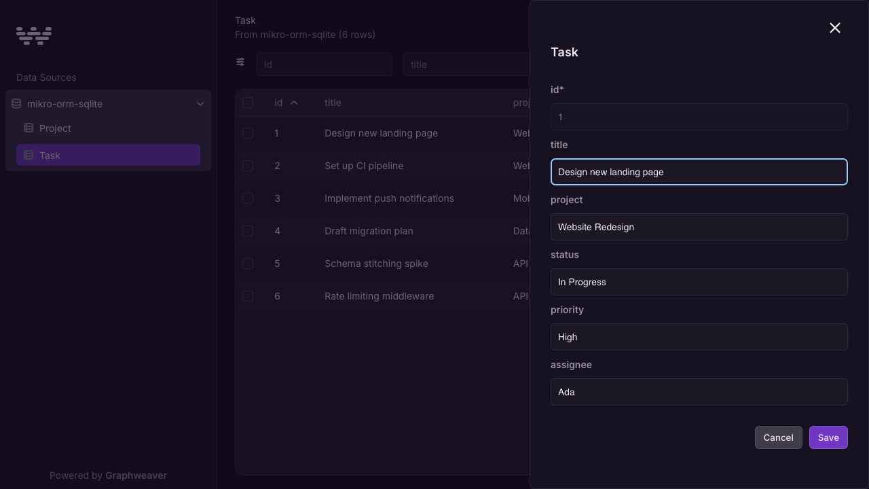Focus the title field in the form
869x489 pixels.
pyautogui.click(x=699, y=172)
